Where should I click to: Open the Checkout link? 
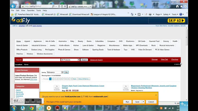[x=175, y=59]
